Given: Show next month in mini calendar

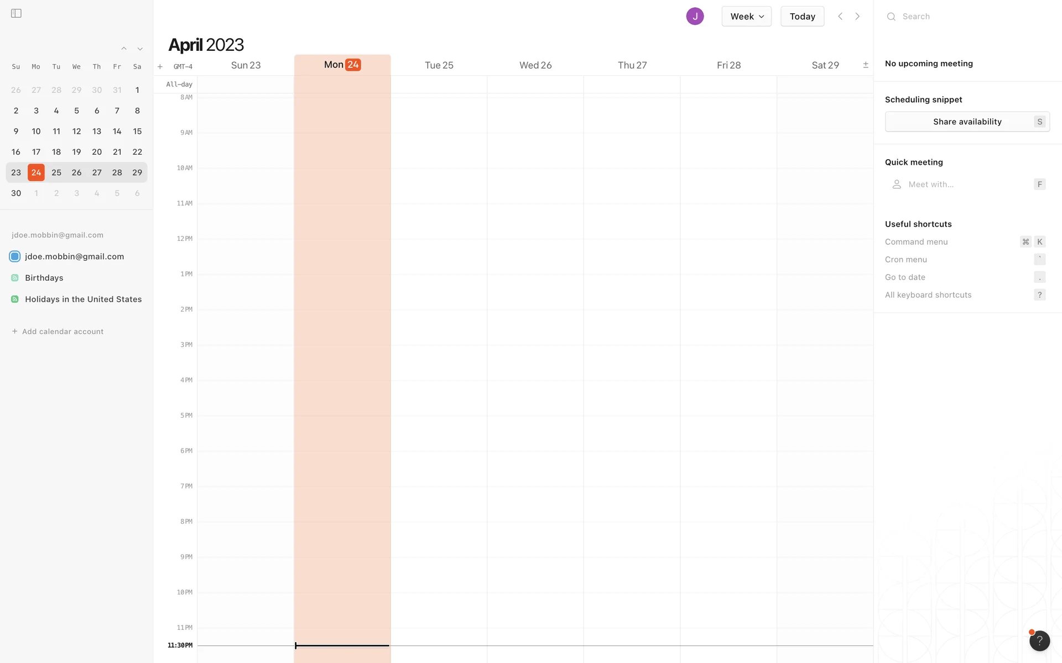Looking at the screenshot, I should pos(140,49).
